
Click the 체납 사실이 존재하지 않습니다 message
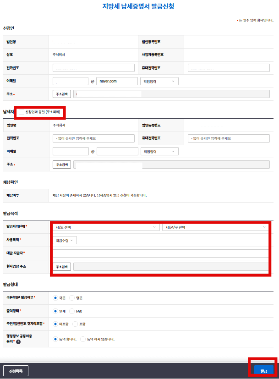[x=99, y=195]
